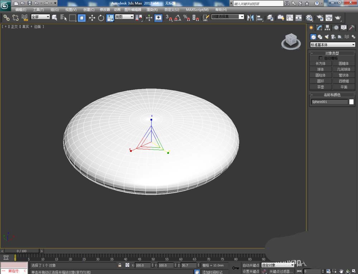Click the 茶壶 teapot button
Screen dimensions: 358x274
click(320, 87)
